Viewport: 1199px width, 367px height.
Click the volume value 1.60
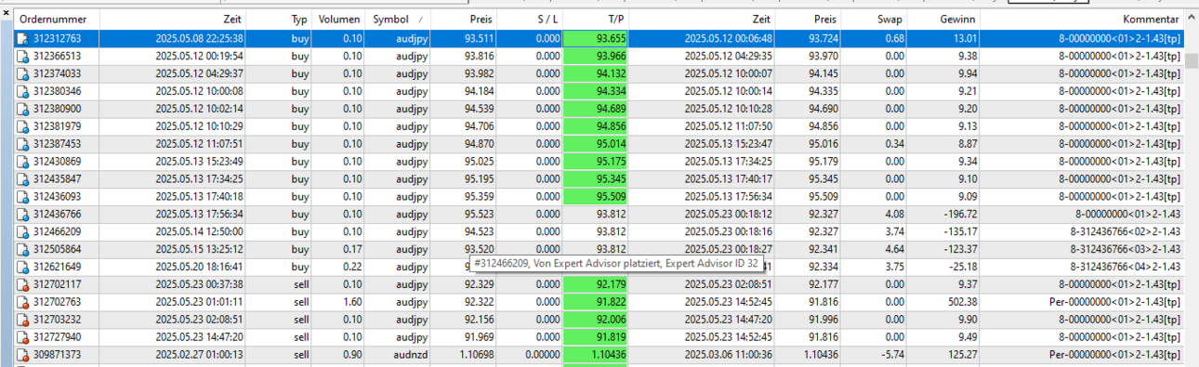[x=352, y=303]
